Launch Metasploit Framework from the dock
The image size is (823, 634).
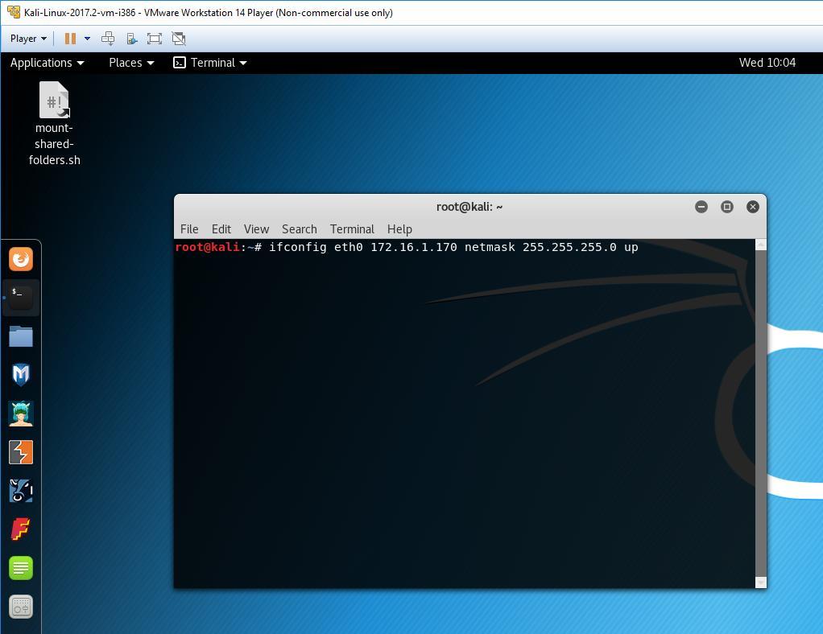tap(21, 375)
